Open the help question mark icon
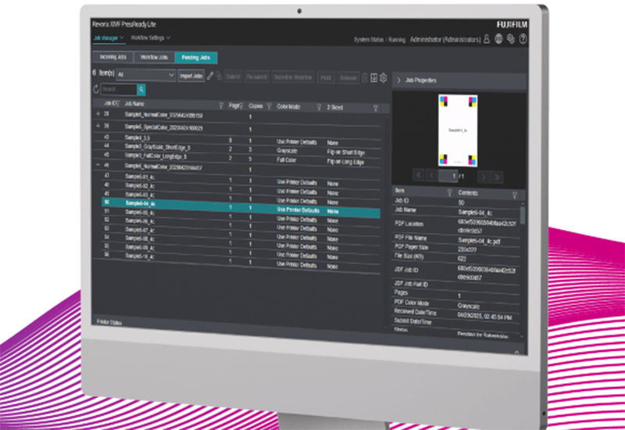The image size is (625, 430). click(523, 38)
